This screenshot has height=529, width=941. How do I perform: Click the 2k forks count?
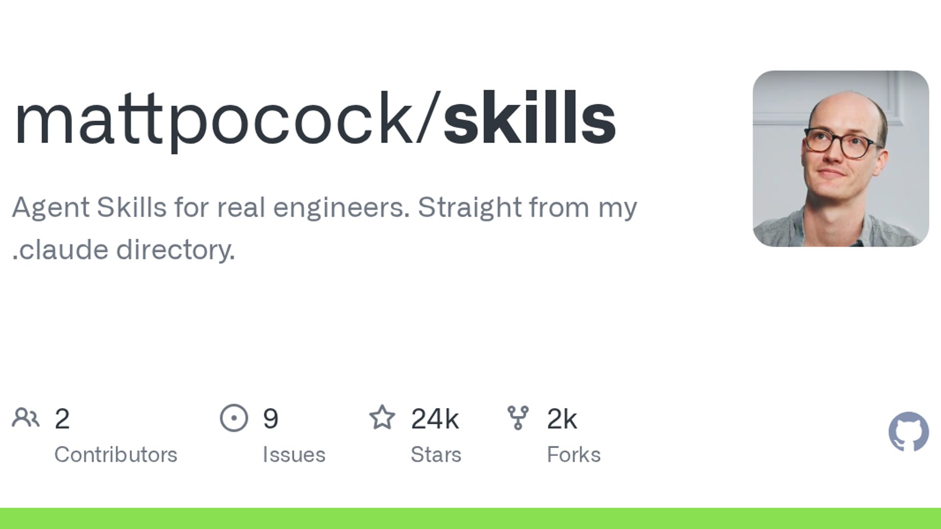tap(562, 419)
